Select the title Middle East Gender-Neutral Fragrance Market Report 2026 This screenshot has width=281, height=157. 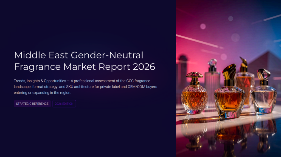coord(85,61)
